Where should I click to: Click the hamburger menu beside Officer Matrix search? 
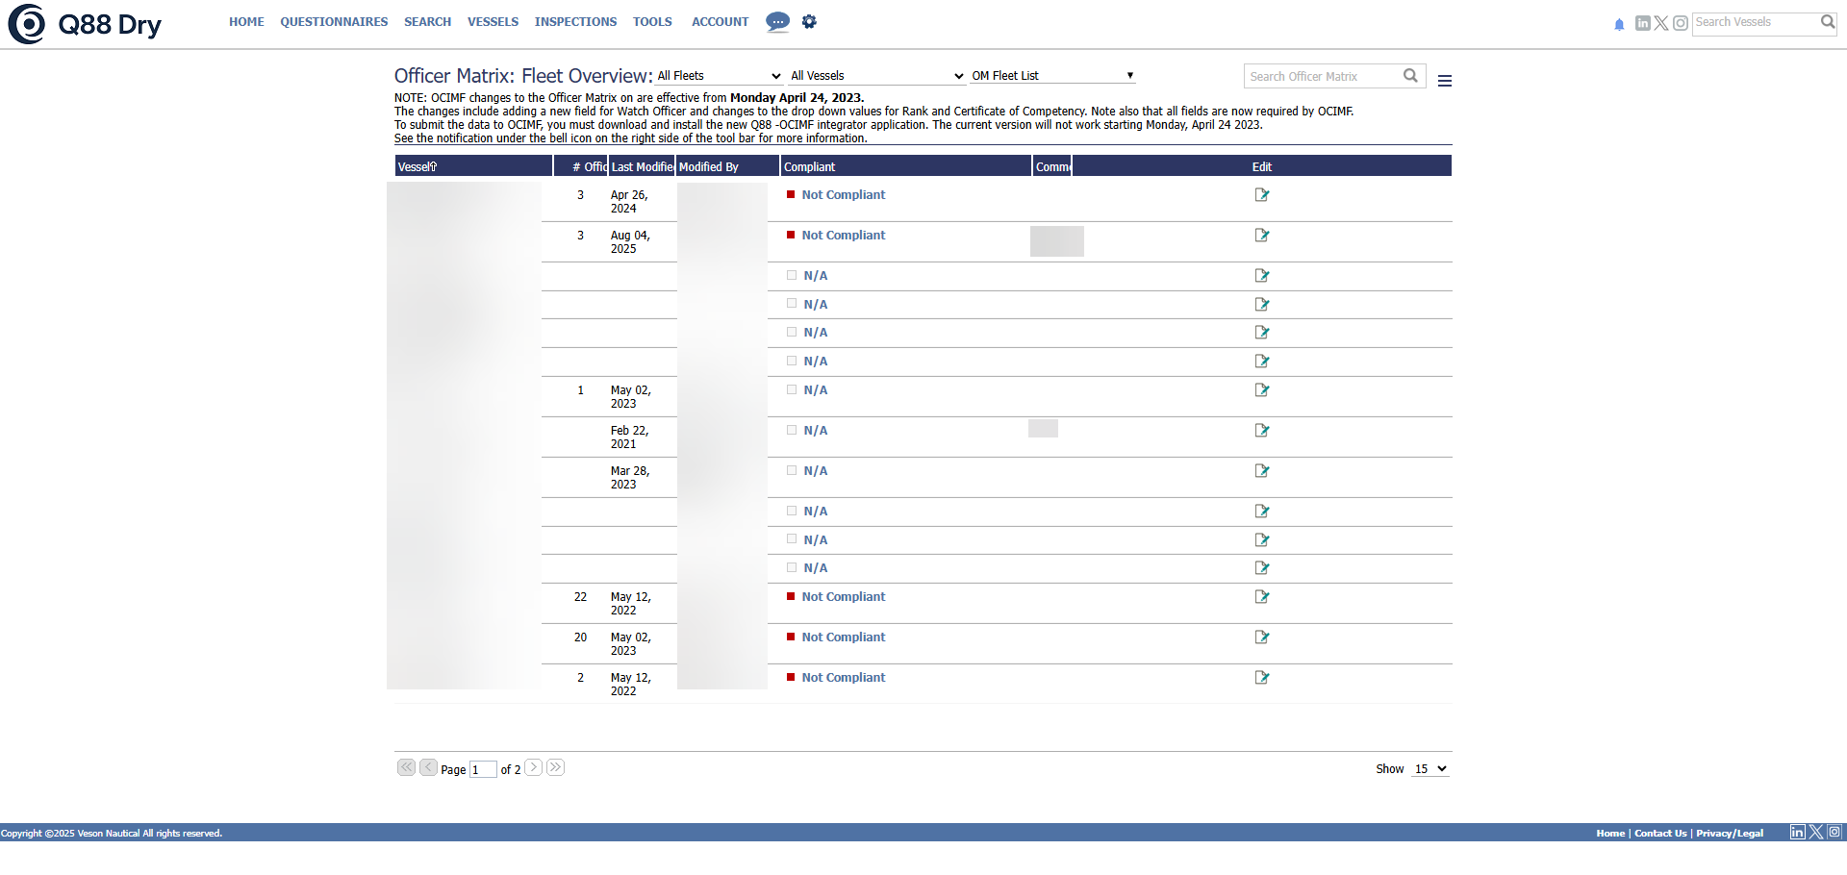point(1444,81)
